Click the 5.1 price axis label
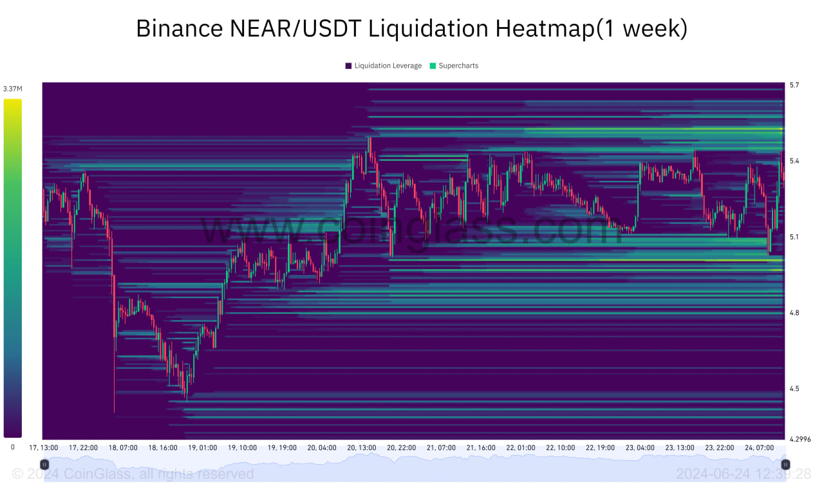 [x=794, y=237]
